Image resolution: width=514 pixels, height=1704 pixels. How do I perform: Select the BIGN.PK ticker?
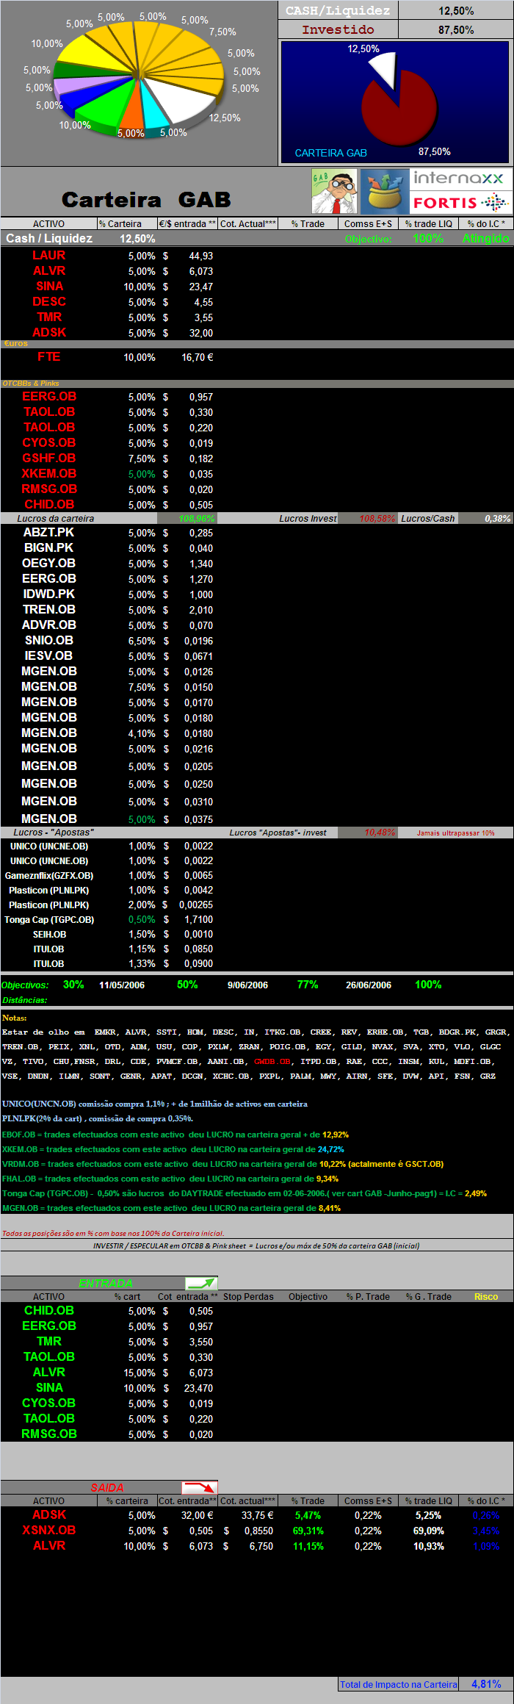pyautogui.click(x=49, y=547)
